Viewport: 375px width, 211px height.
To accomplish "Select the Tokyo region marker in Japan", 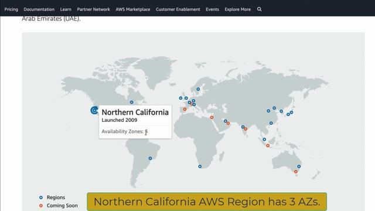I will [x=291, y=112].
